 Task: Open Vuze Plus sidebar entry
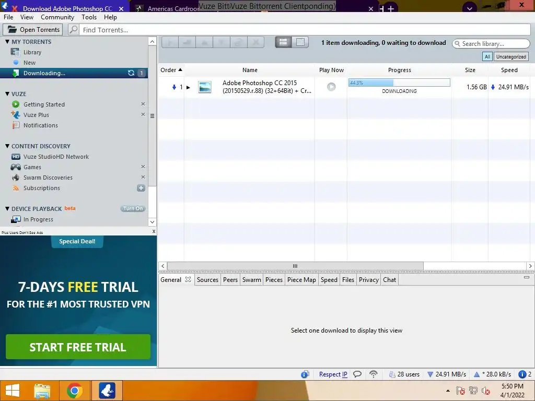[36, 115]
